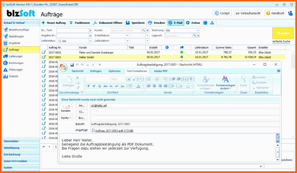Clear the Nr., Text field with its X
The width and height of the screenshot is (297, 173).
coord(90,30)
